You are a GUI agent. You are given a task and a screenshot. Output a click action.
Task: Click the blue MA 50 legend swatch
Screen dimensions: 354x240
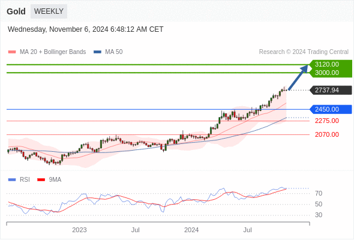pyautogui.click(x=97, y=52)
